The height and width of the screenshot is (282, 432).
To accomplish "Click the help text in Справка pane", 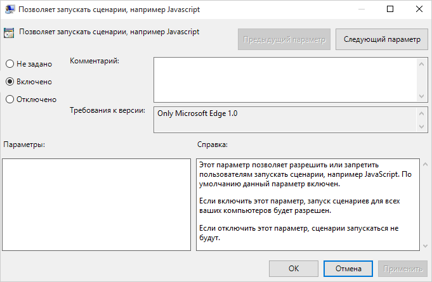I will (305, 201).
